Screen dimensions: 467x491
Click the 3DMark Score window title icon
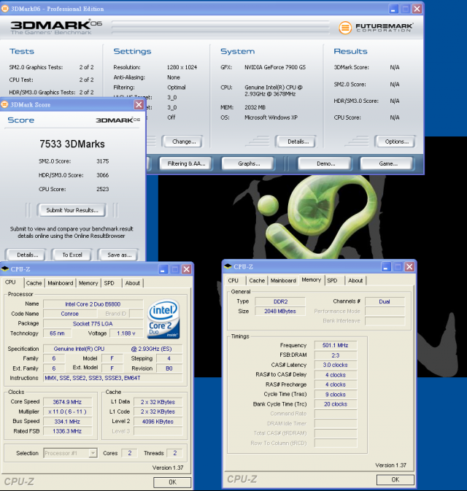pyautogui.click(x=4, y=104)
